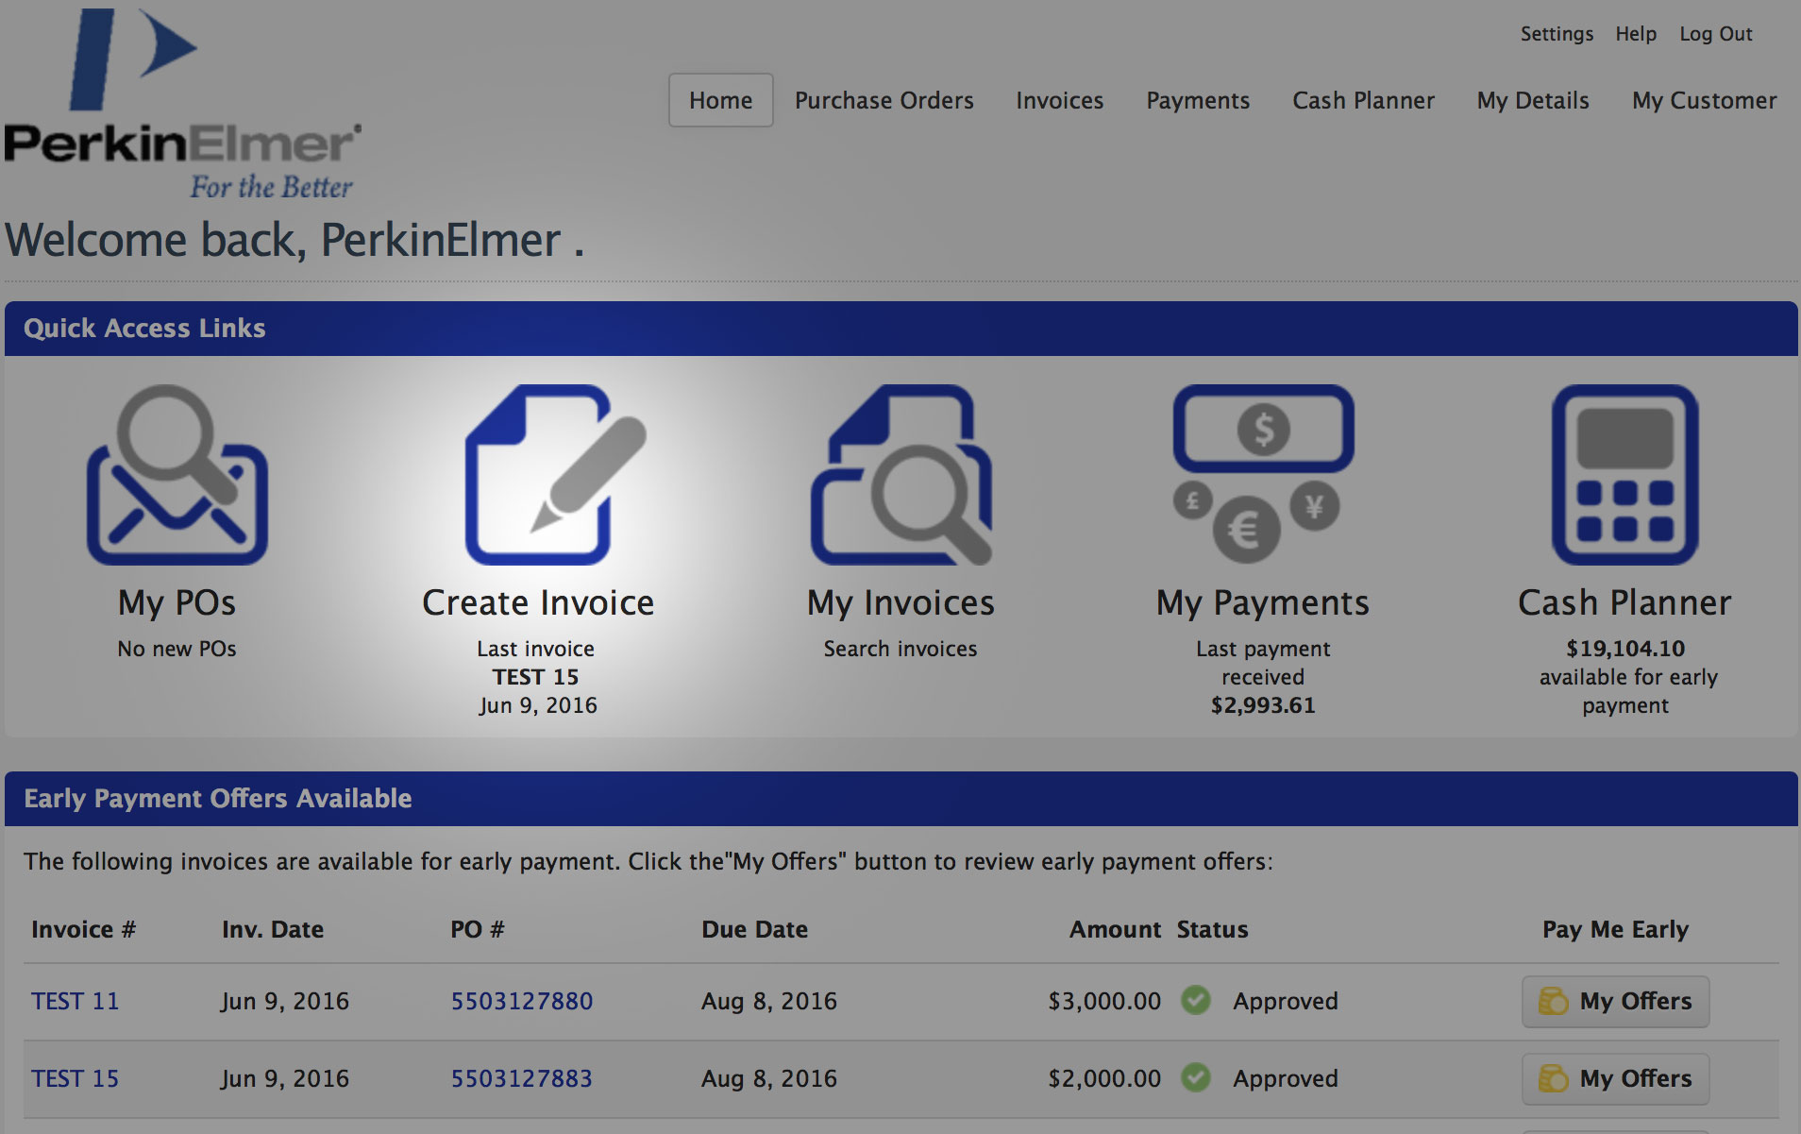Screen dimensions: 1801x1134
Task: Click My Offers for TEST 15
Action: click(x=1615, y=1078)
